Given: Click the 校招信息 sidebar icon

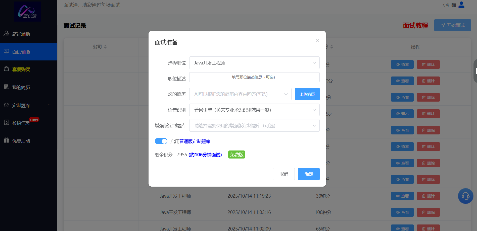Looking at the screenshot, I should [x=6, y=122].
